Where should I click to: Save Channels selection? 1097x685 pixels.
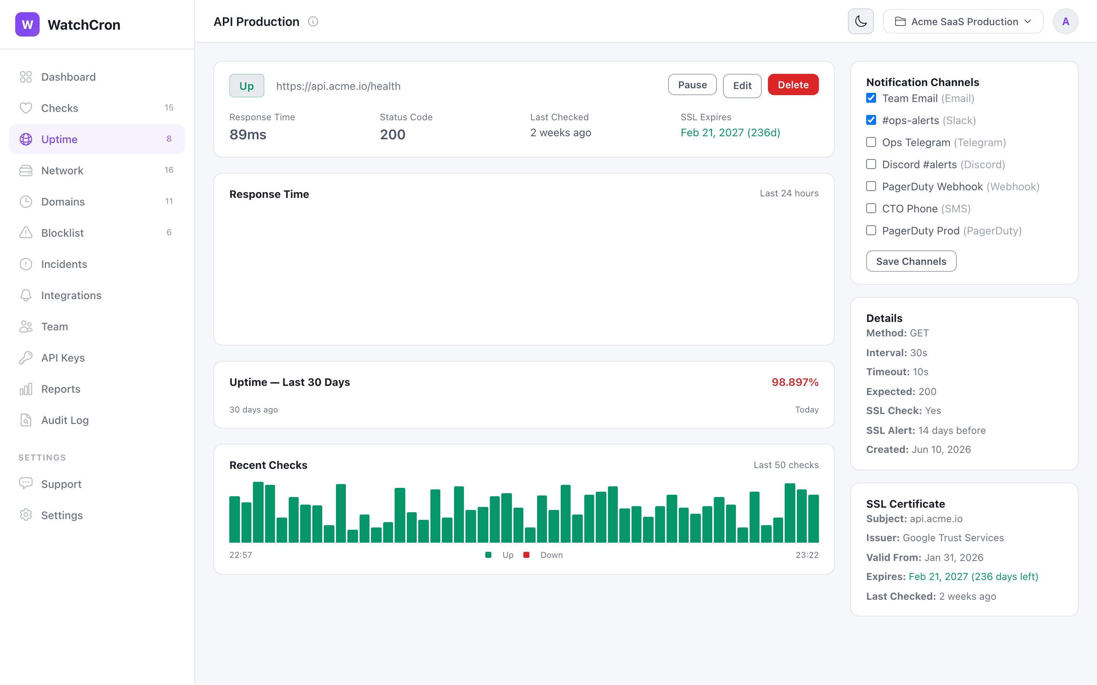(x=911, y=261)
